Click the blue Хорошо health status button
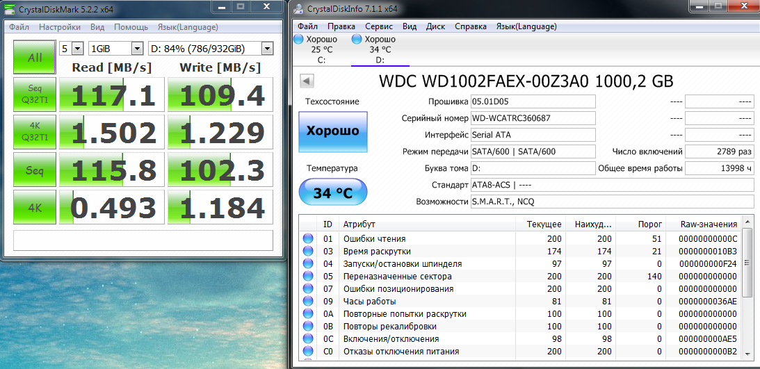This screenshot has width=760, height=369. pos(332,131)
